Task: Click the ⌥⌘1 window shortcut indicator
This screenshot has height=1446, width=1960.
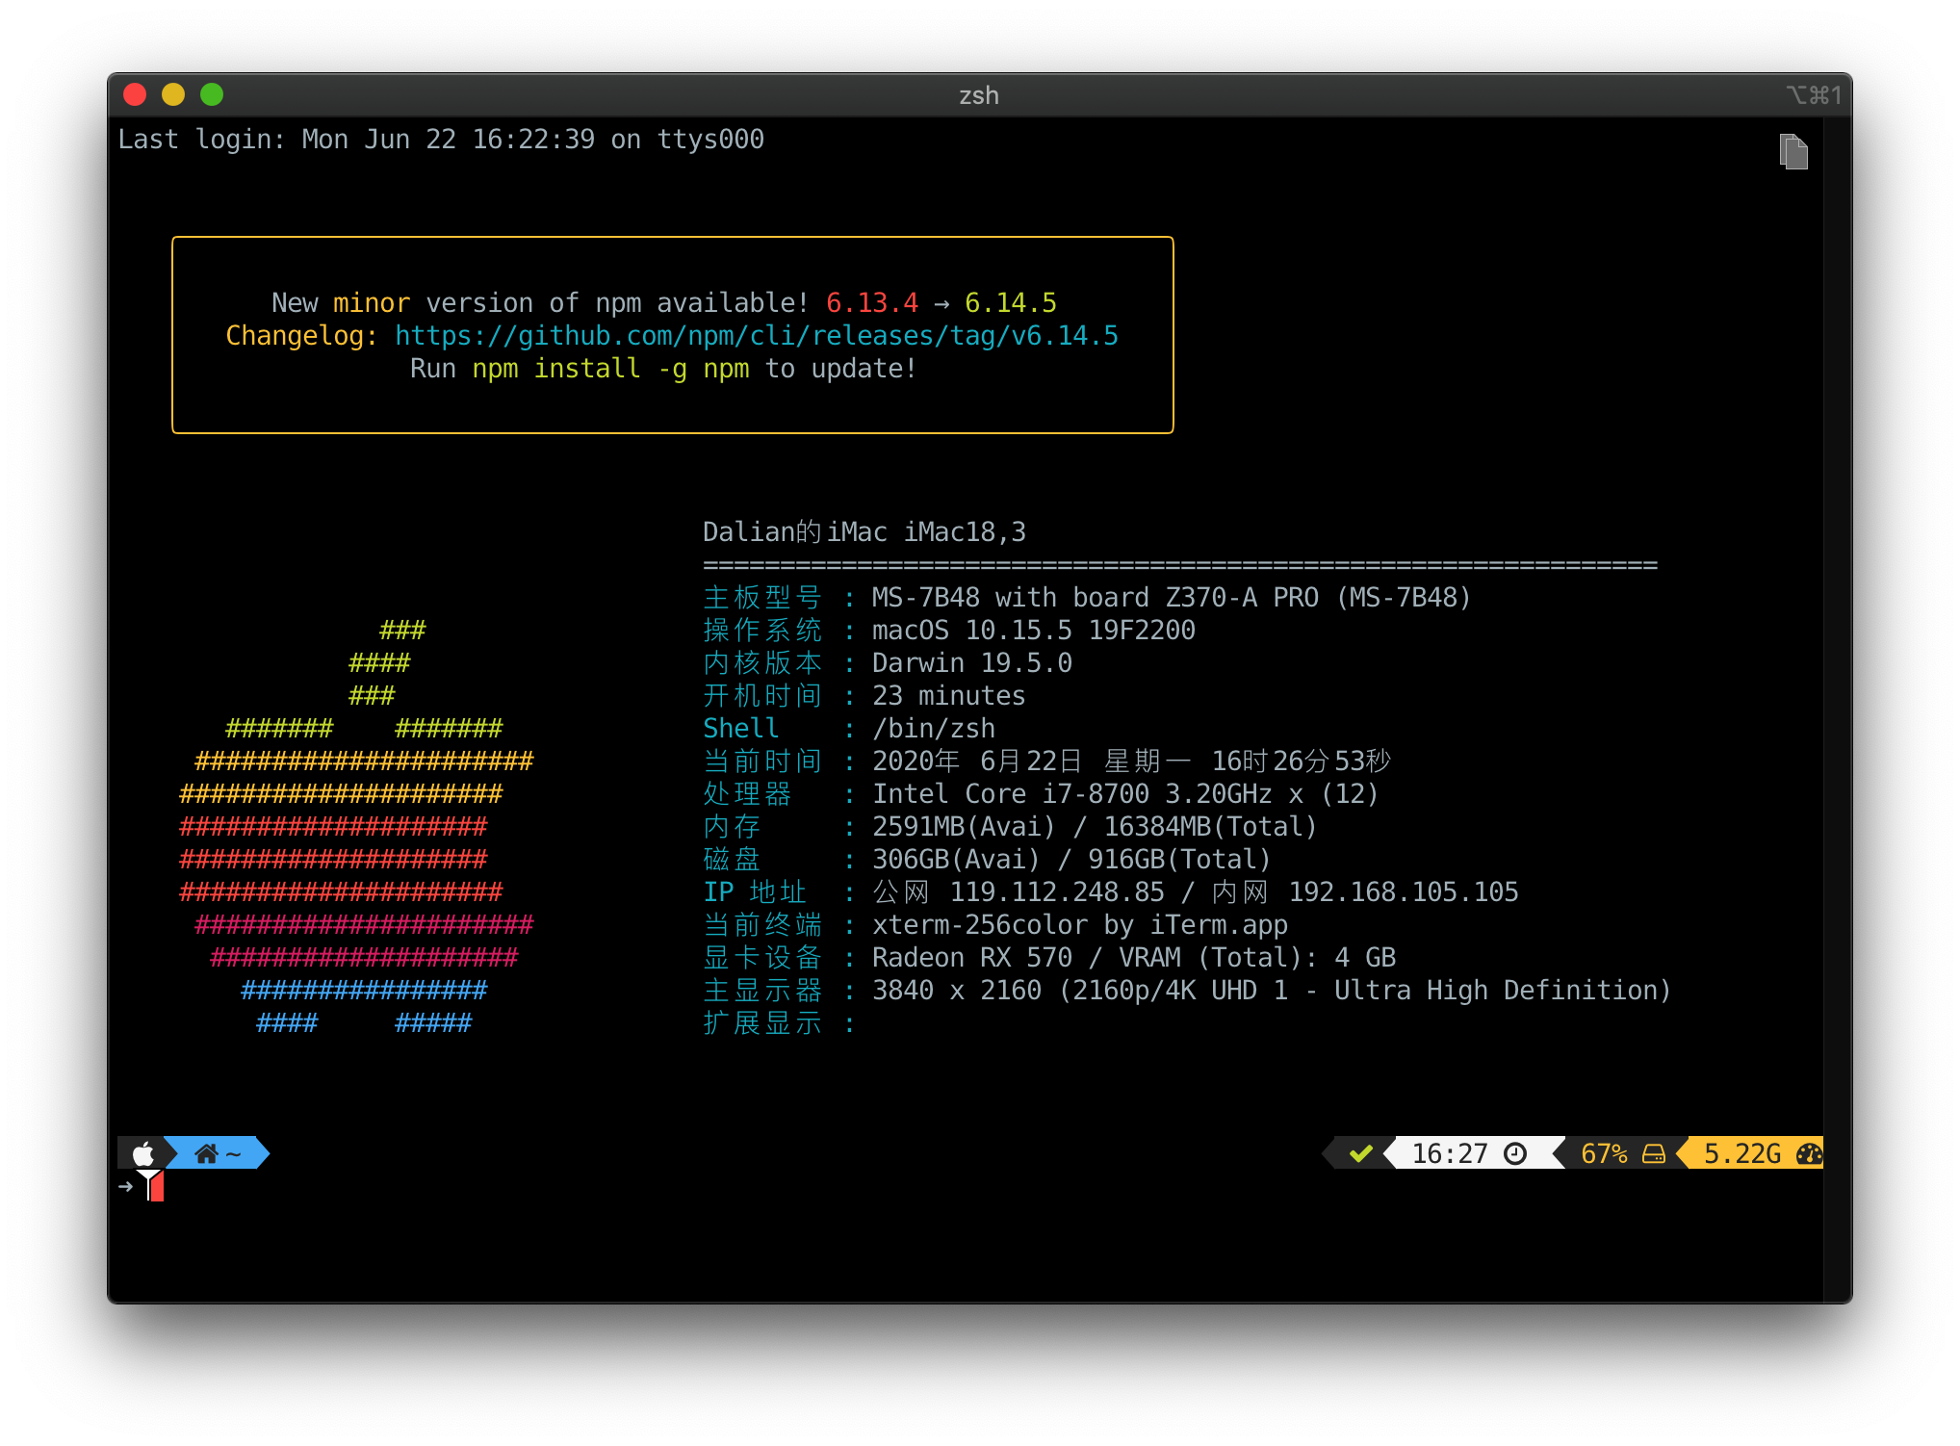Action: [x=1814, y=95]
